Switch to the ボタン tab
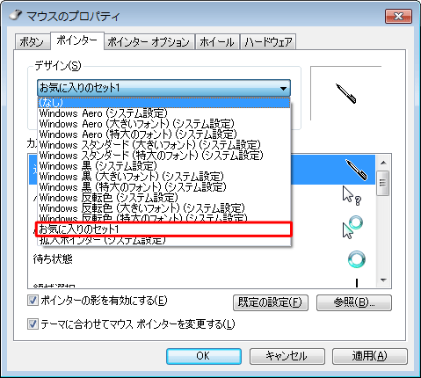Image resolution: width=421 pixels, height=378 pixels. 32,42
